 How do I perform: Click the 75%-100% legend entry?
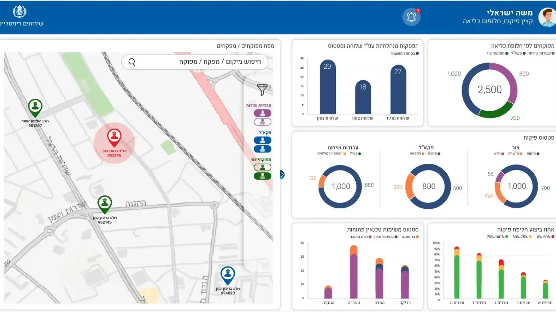point(498,237)
